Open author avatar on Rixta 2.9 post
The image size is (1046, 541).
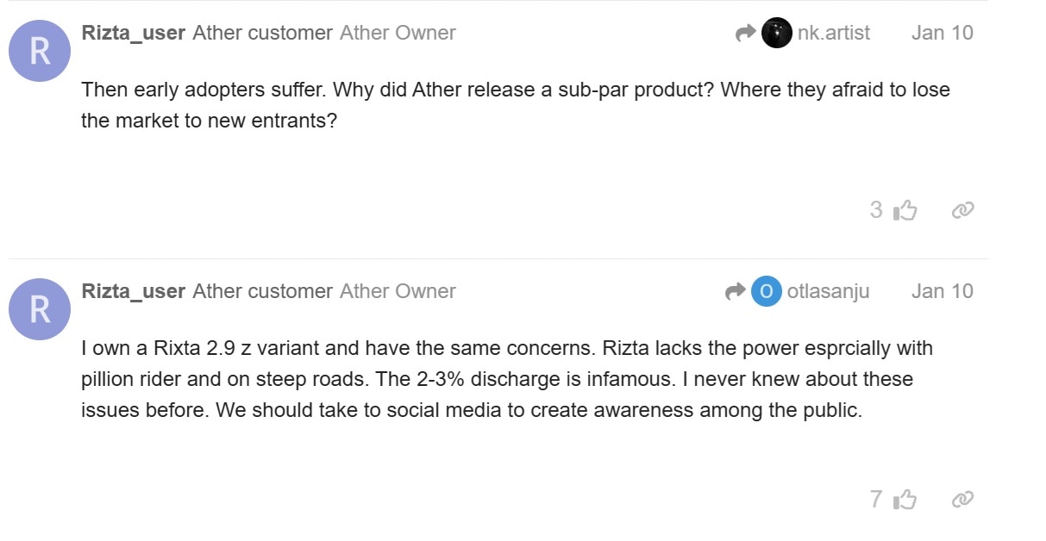(40, 309)
